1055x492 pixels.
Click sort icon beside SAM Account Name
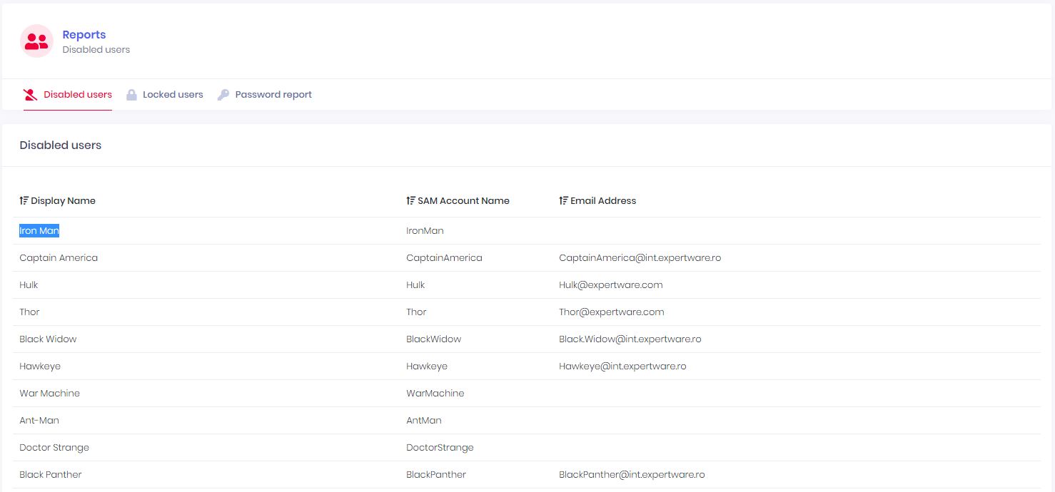(410, 201)
